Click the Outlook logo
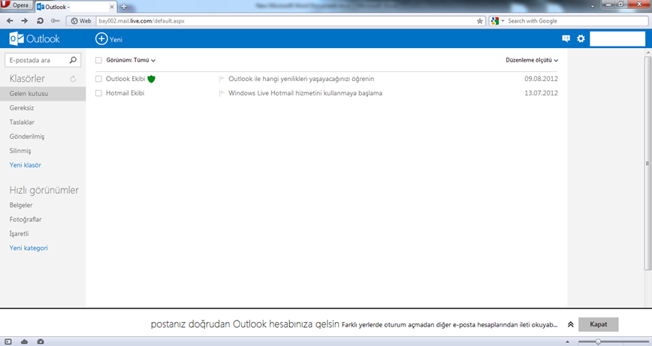This screenshot has height=346, width=652. 35,38
